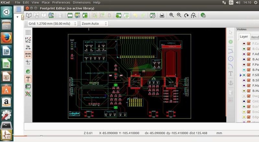Select the Add circle tool

[x=231, y=59]
